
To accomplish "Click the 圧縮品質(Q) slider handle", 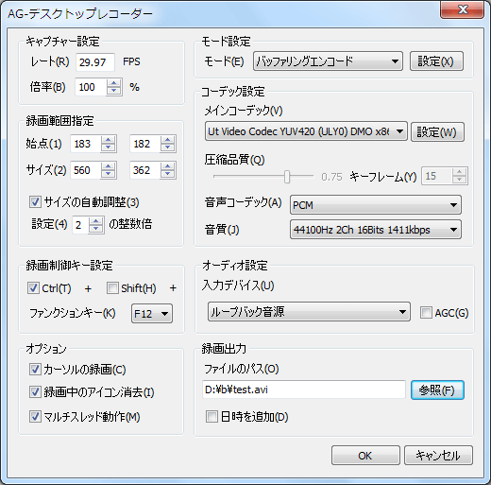I will (287, 177).
